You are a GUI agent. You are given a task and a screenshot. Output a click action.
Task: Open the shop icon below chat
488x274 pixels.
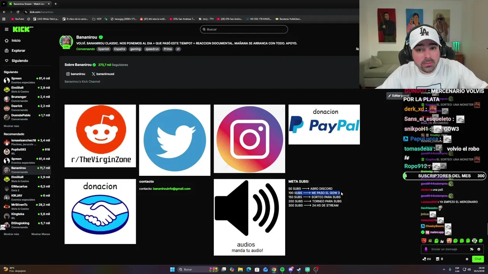click(438, 259)
